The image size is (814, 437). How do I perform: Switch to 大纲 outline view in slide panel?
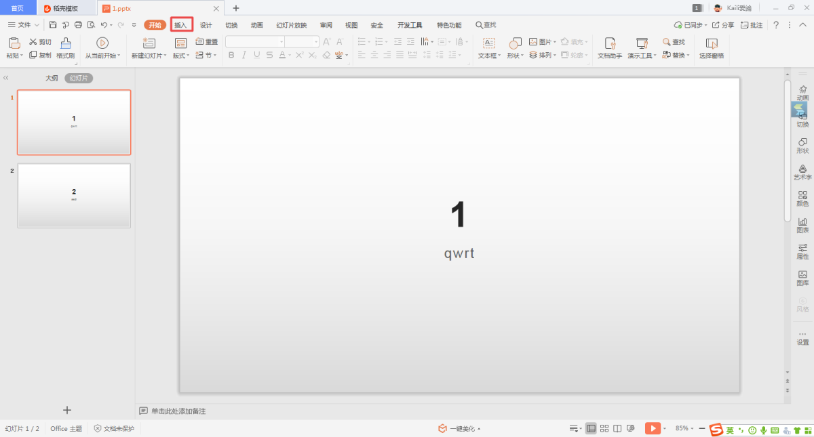click(x=52, y=78)
